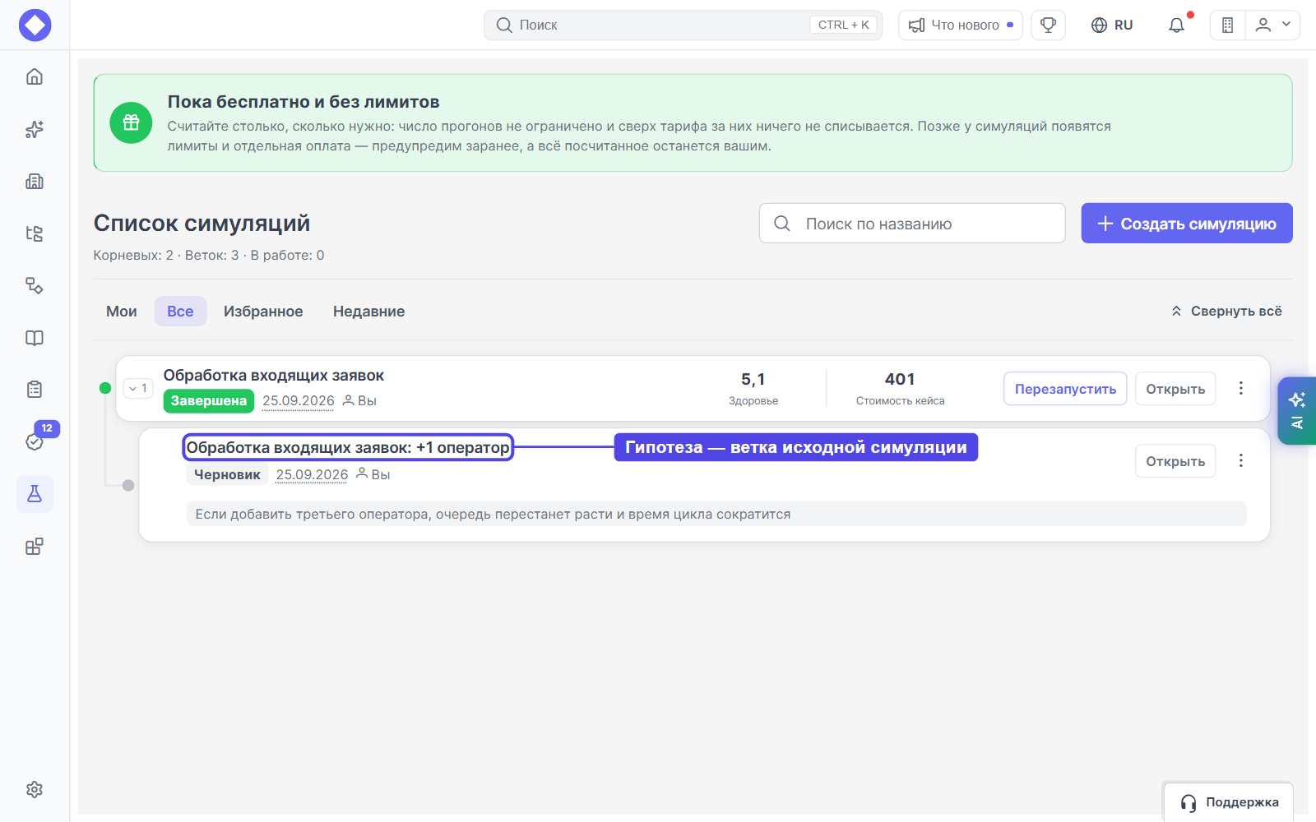This screenshot has height=822, width=1316.
Task: Click the Что нового button
Action: tap(960, 25)
